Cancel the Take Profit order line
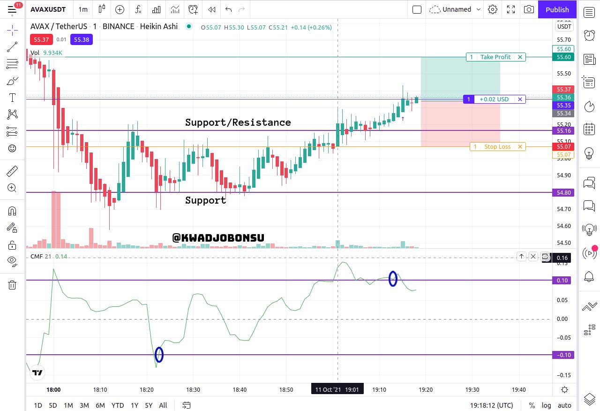The width and height of the screenshot is (600, 411). 520,57
